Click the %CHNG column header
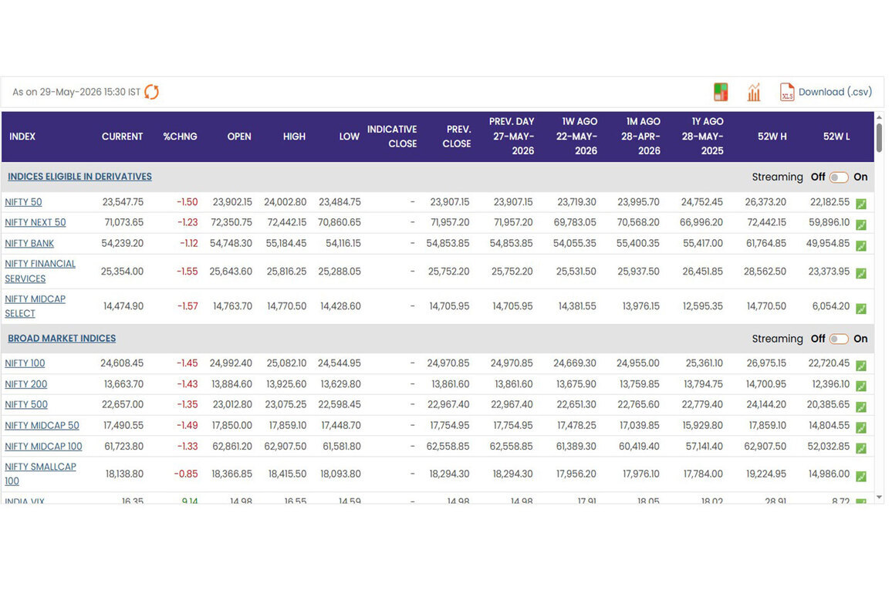 [180, 137]
